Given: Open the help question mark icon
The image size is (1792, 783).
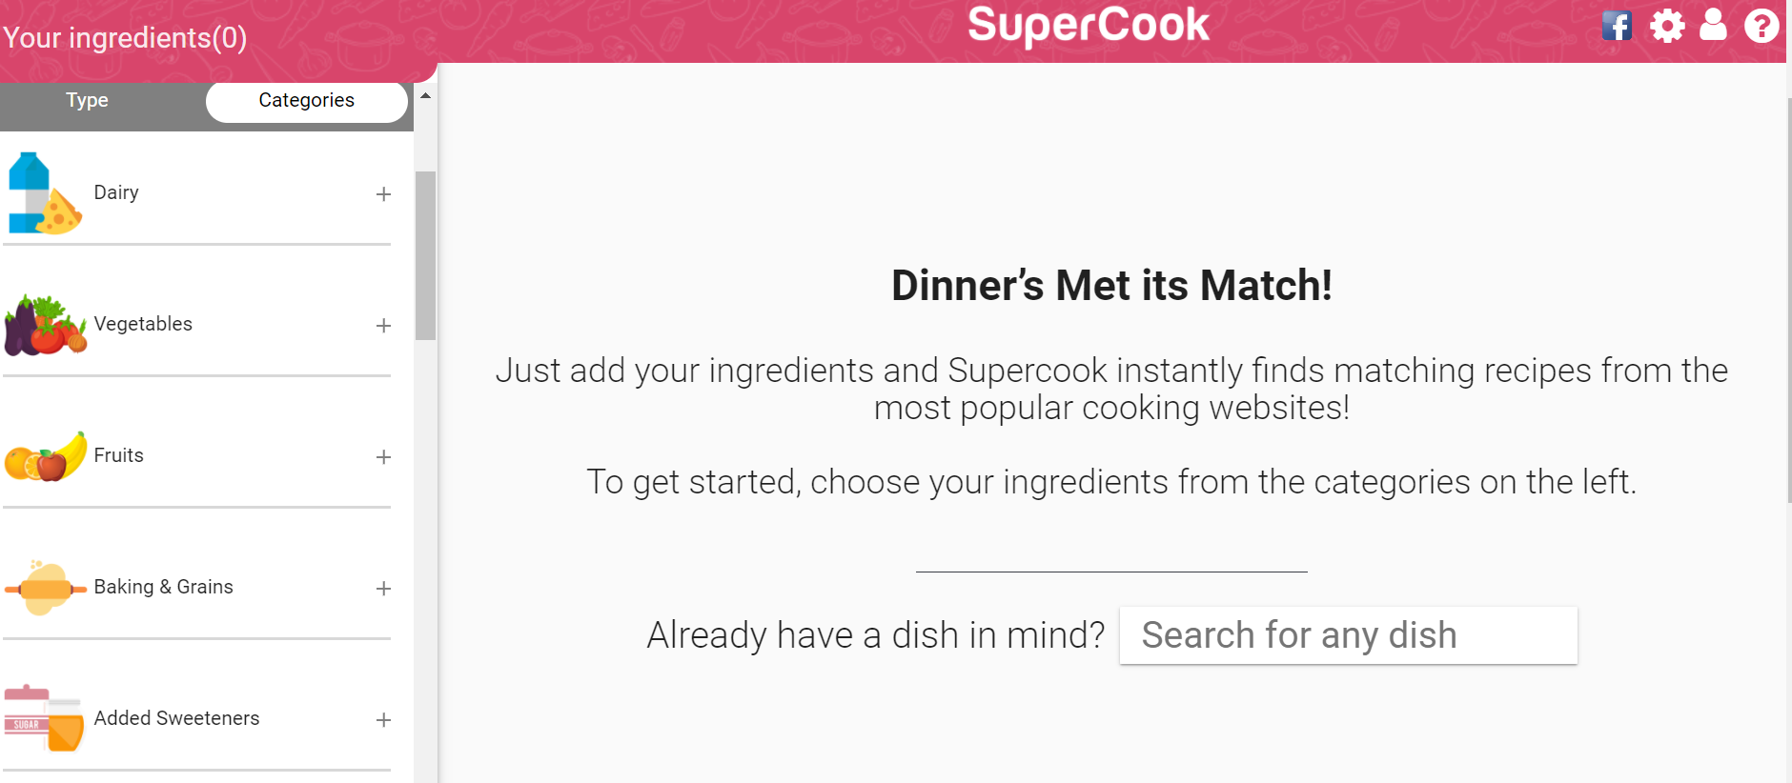Looking at the screenshot, I should point(1761,25).
